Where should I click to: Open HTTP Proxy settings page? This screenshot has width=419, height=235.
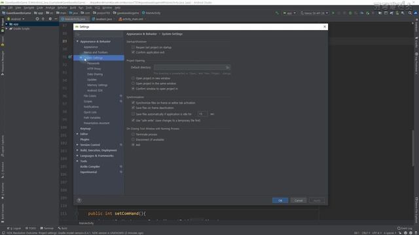(94, 69)
